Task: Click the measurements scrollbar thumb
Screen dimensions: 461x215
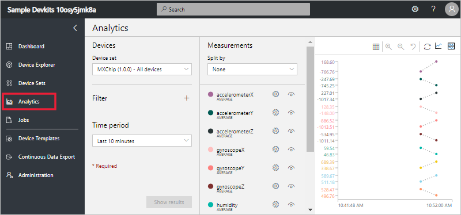Action: tap(310, 99)
